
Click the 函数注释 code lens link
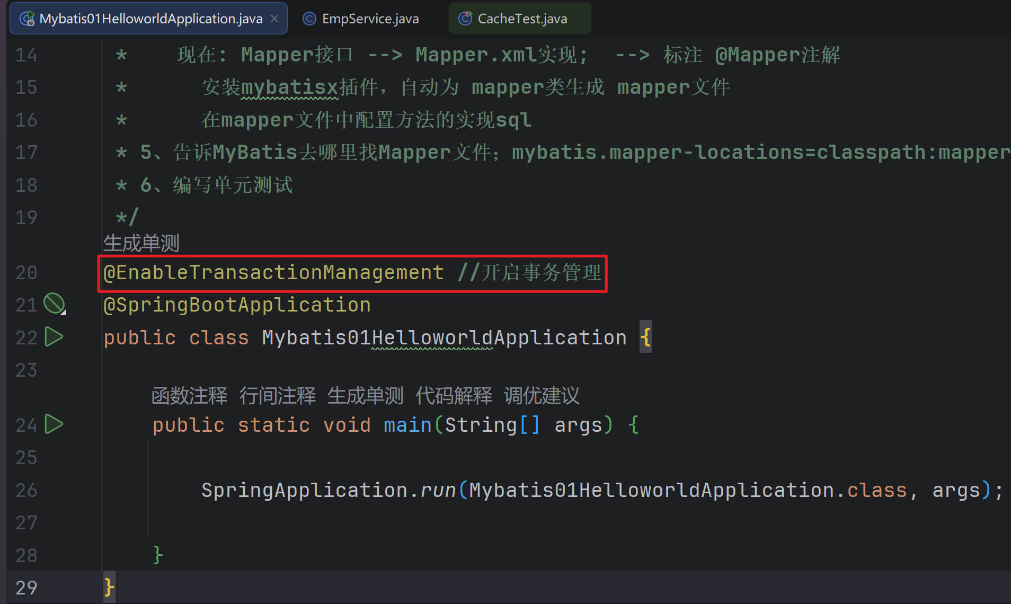point(189,396)
